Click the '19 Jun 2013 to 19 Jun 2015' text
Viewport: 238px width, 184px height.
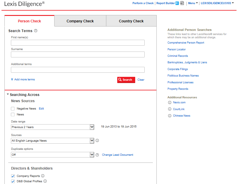coord(119,127)
